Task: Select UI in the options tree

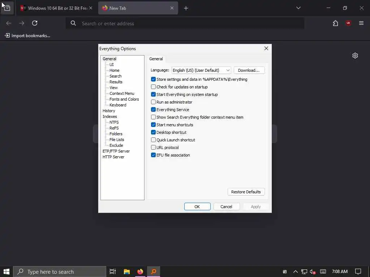Action: tap(112, 65)
